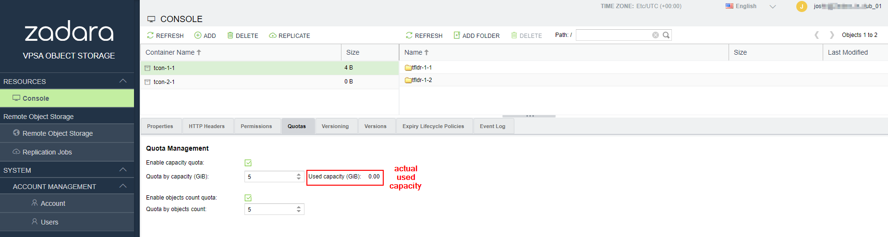Click Add Folder in objects toolbar

click(x=476, y=36)
